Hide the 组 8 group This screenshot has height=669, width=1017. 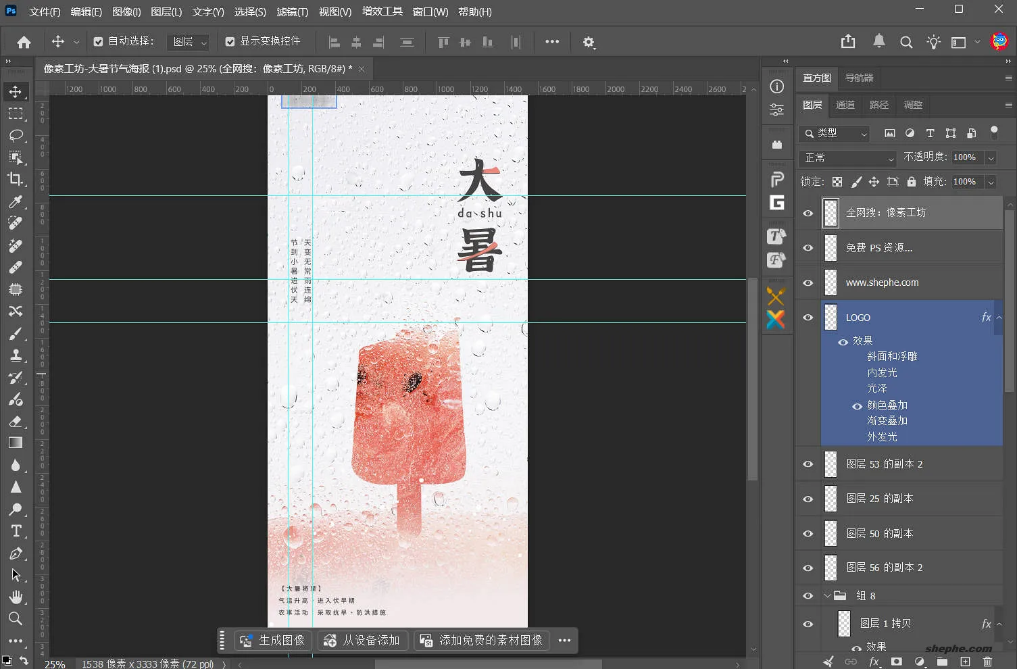click(x=808, y=596)
